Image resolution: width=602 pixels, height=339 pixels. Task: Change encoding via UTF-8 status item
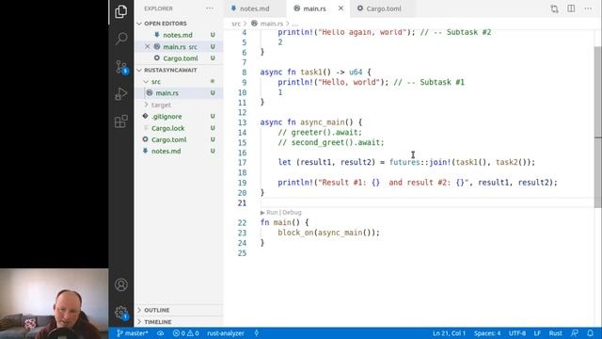pos(517,333)
